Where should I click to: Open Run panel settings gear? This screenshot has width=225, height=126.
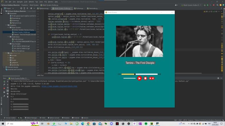coord(218,78)
